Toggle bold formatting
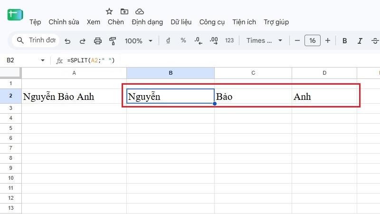 click(x=345, y=41)
